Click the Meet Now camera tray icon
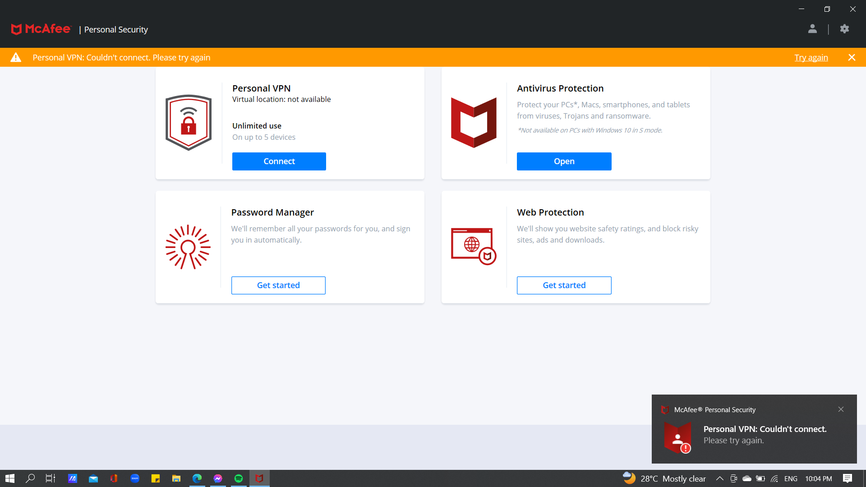 point(733,478)
